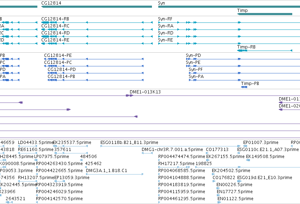
Task: Select the Syn-PA protein label
Action: 196,77
